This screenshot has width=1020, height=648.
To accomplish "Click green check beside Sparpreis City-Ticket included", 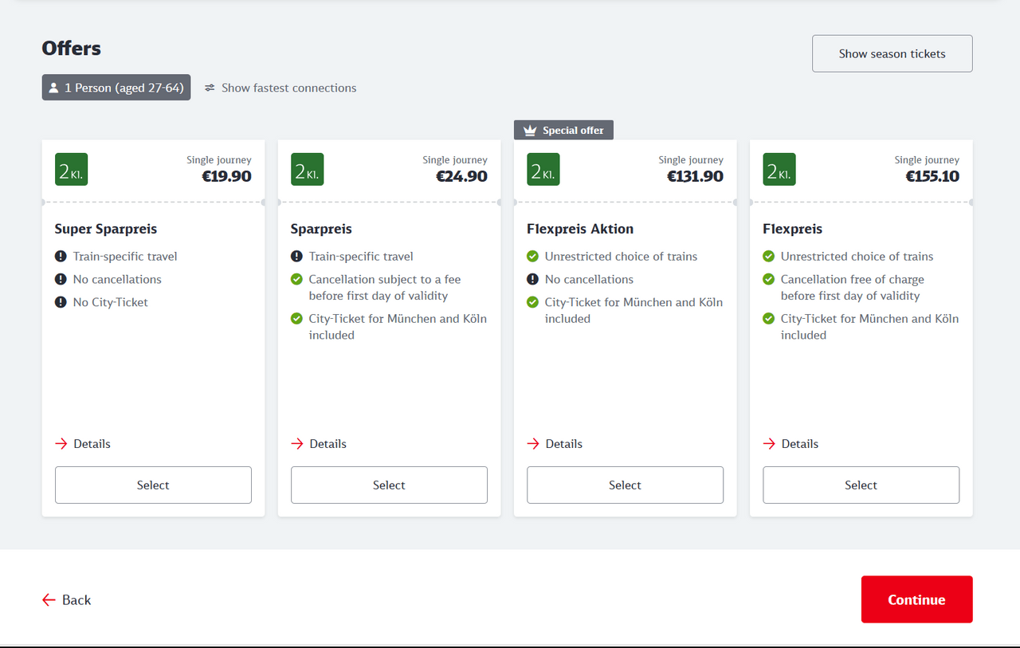I will (x=296, y=319).
